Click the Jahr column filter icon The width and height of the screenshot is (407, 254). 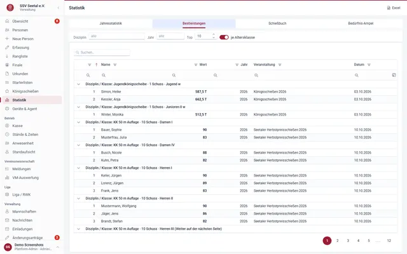(x=237, y=65)
